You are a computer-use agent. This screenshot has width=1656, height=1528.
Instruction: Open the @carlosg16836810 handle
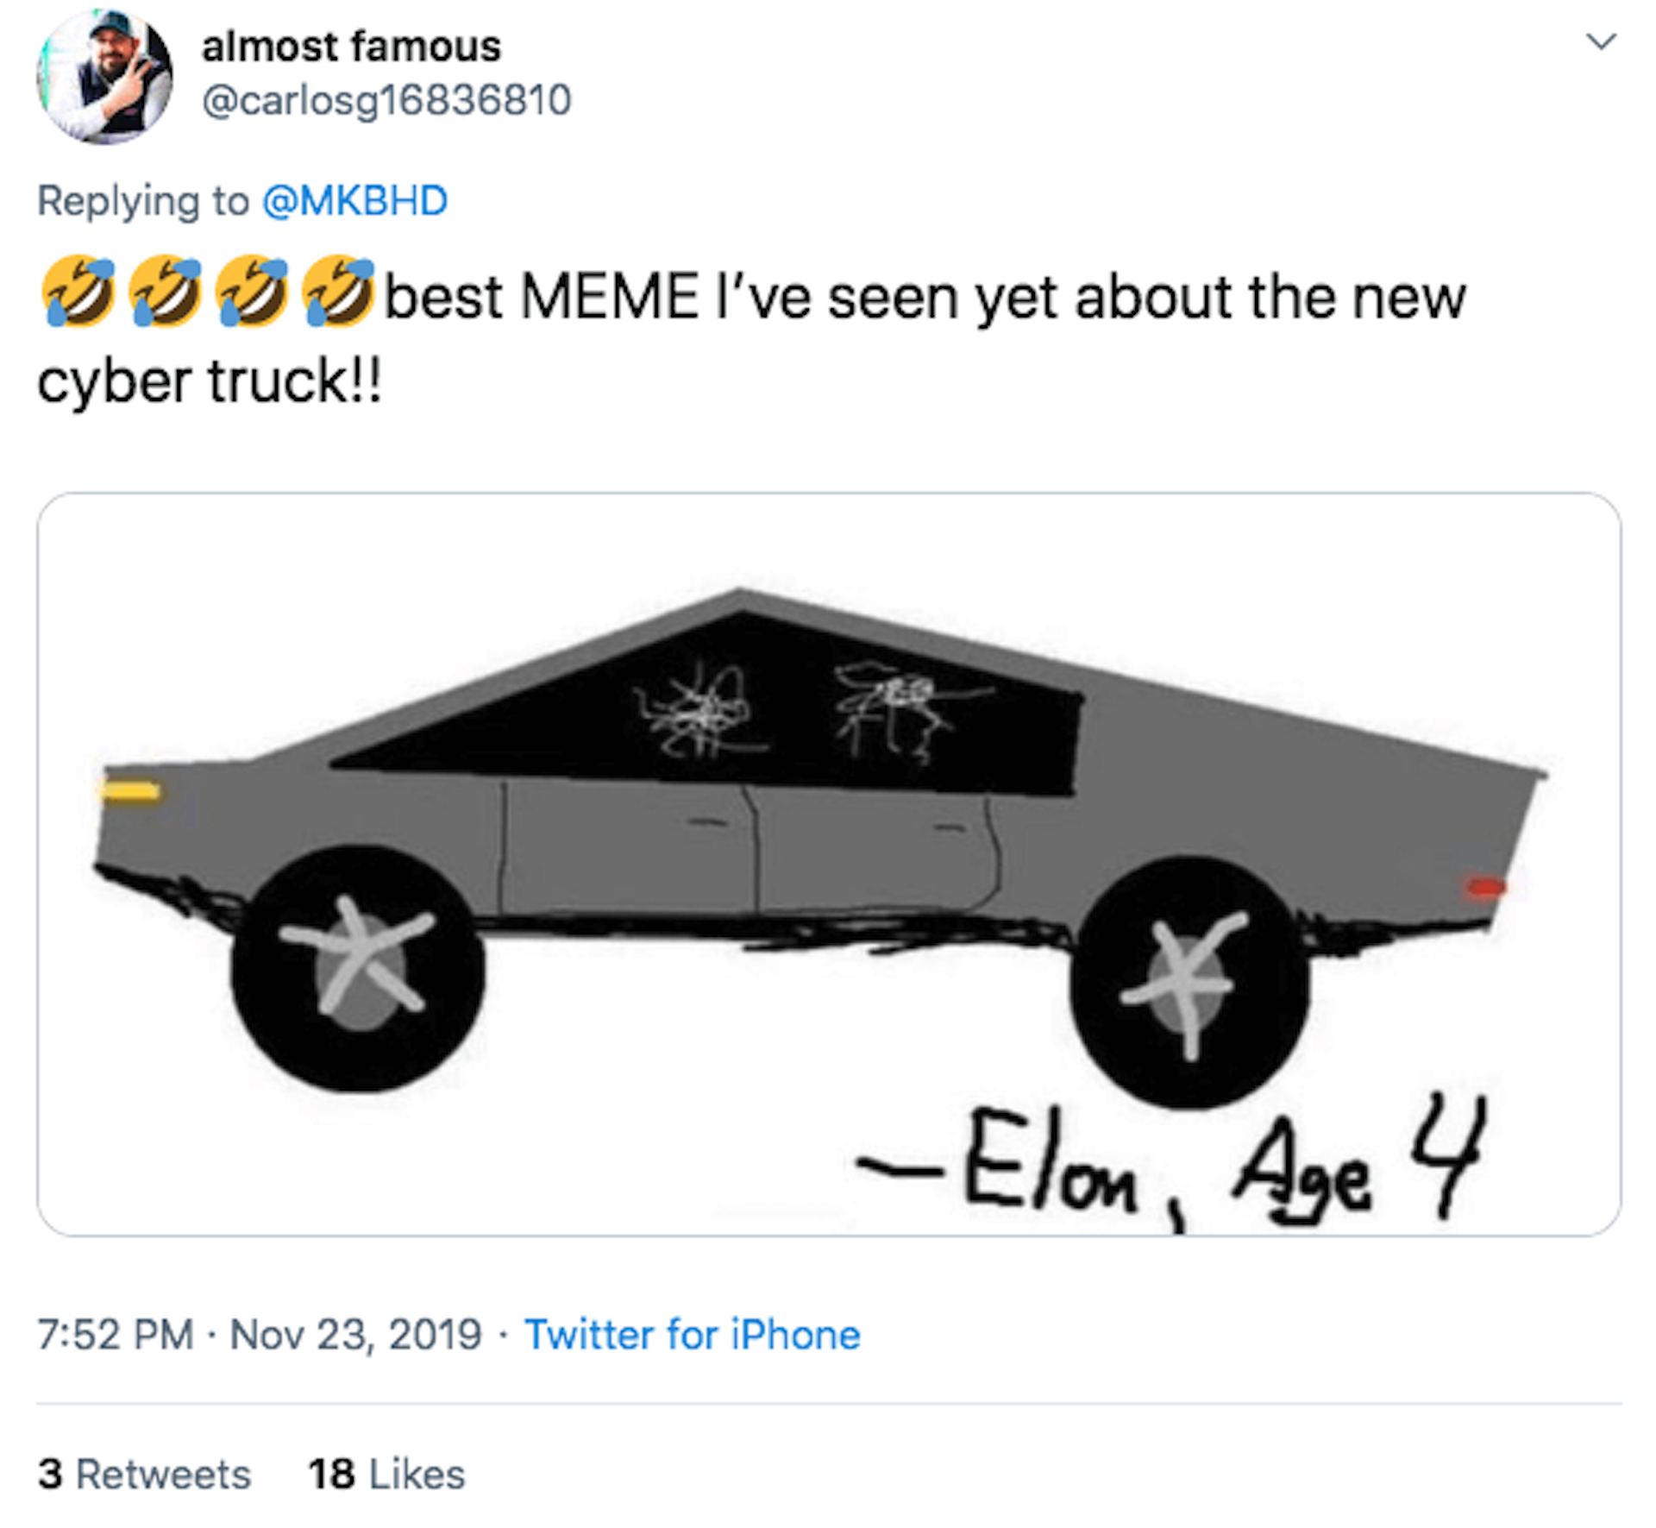coord(386,101)
